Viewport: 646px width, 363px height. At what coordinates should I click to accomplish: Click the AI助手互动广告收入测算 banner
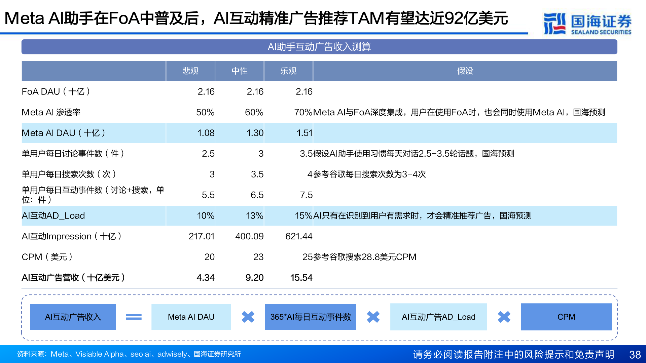tap(319, 47)
